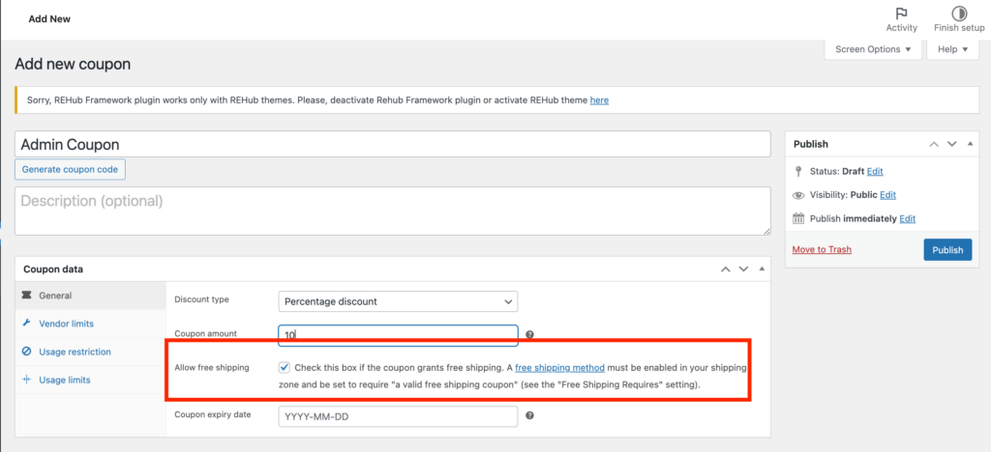Edit the Publish immediately schedule link

[908, 218]
